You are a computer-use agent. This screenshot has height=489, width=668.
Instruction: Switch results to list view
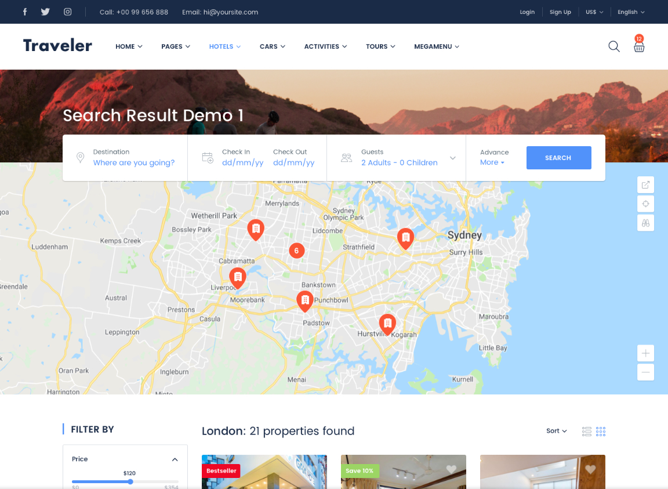[x=586, y=431]
